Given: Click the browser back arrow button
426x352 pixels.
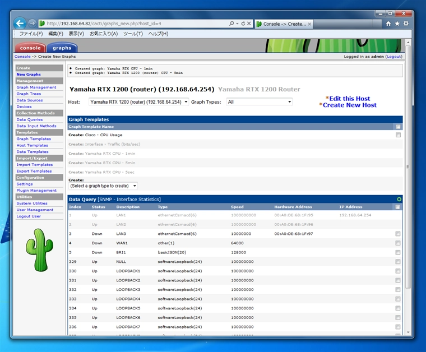Looking at the screenshot, I should click(x=20, y=24).
